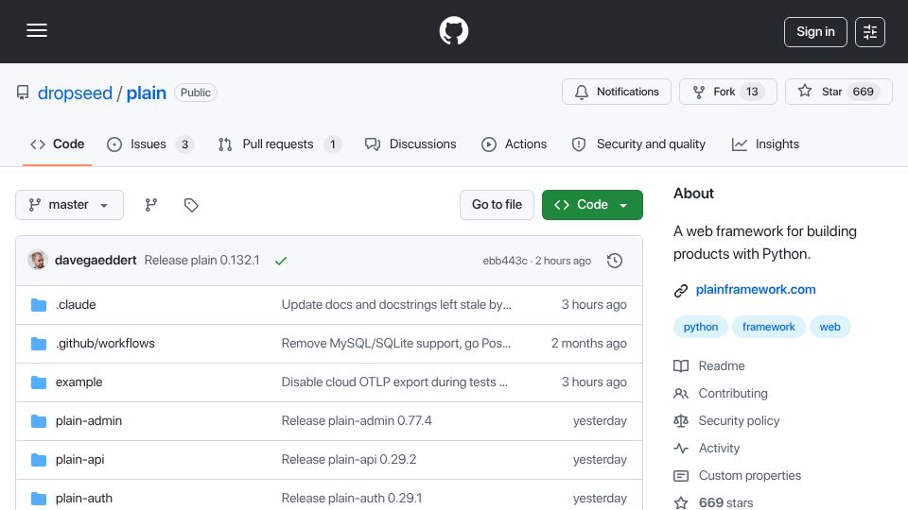Open the 669 stars link
The height and width of the screenshot is (510, 908).
(x=726, y=502)
